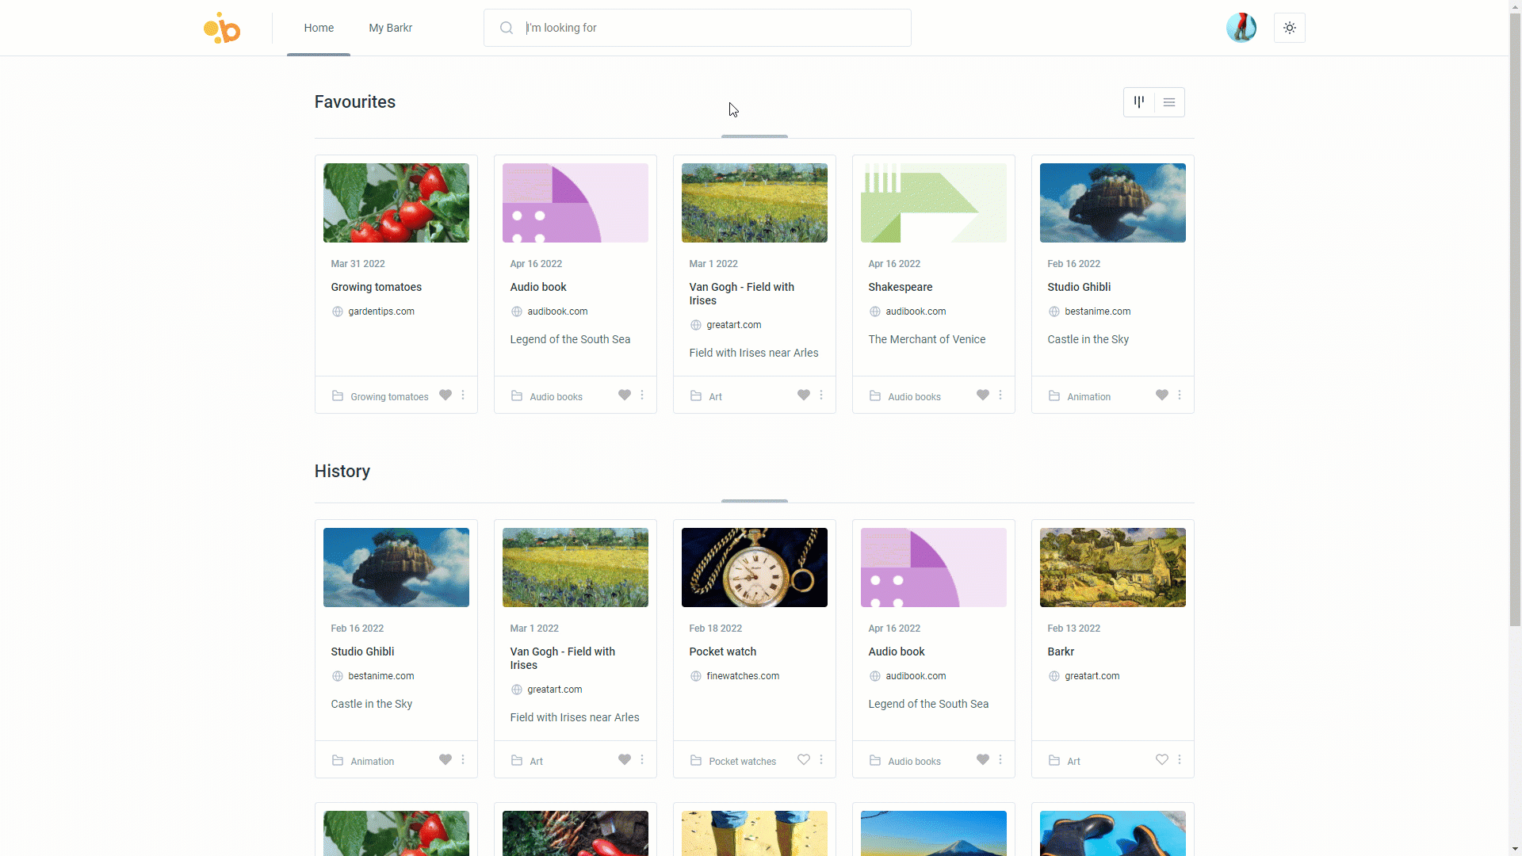Unfavourite the Growing tomatoes card in Favourites
1522x856 pixels.
446,395
